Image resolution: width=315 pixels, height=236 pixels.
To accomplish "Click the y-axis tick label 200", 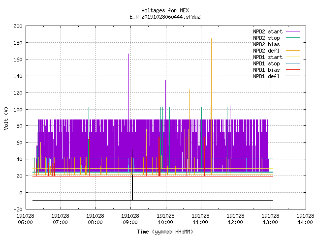I will (x=18, y=26).
